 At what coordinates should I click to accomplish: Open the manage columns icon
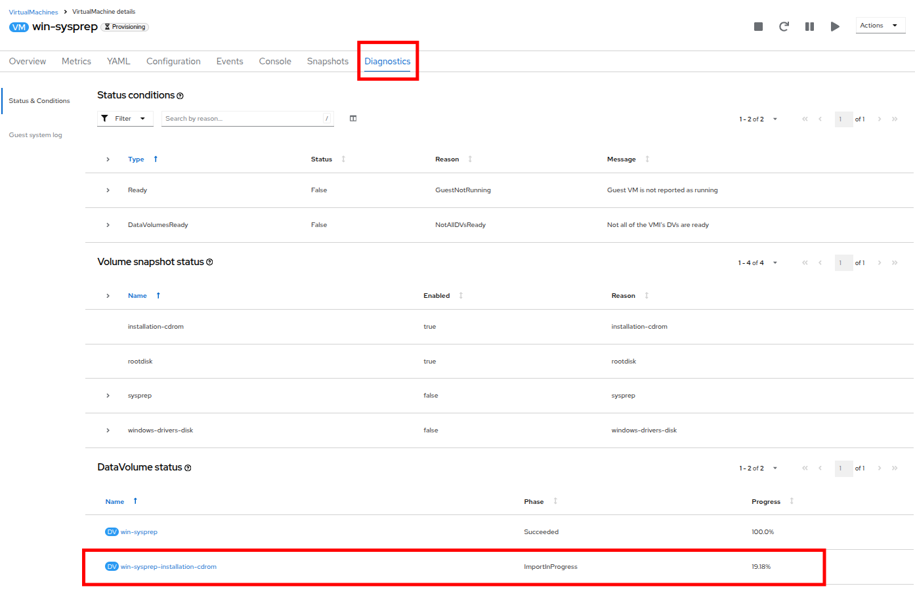353,119
